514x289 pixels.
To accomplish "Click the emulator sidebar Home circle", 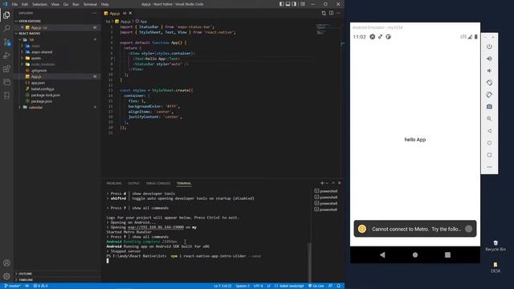I will 489,143.
